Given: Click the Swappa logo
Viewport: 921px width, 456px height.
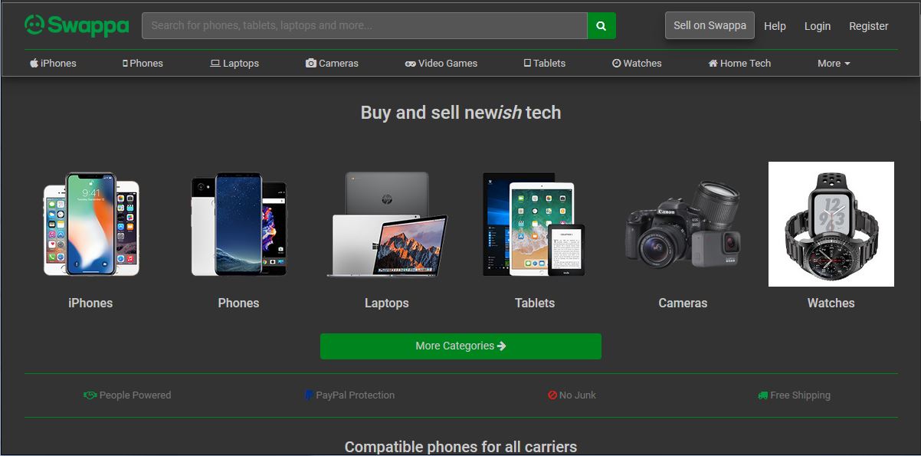Looking at the screenshot, I should click(x=77, y=25).
